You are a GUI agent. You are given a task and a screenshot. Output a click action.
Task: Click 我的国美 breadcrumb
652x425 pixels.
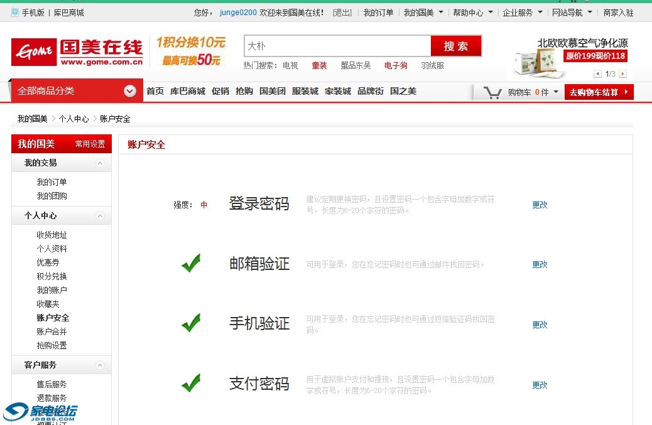pyautogui.click(x=33, y=119)
